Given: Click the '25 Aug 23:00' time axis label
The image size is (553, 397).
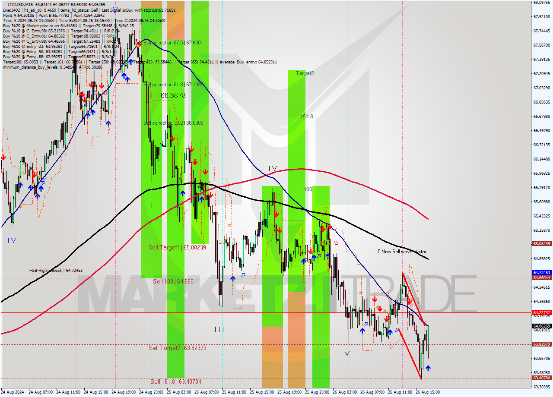Looking at the screenshot, I should [x=317, y=393].
